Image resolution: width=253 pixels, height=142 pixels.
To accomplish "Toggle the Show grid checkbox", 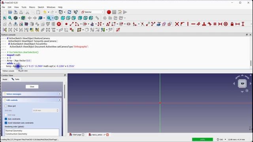I will click(6, 106).
